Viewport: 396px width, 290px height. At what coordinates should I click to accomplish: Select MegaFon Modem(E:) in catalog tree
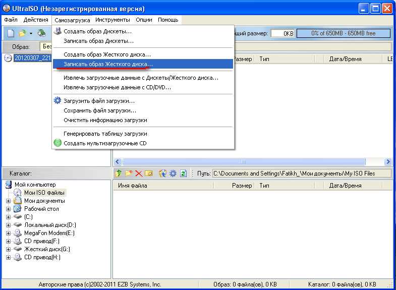click(x=49, y=233)
